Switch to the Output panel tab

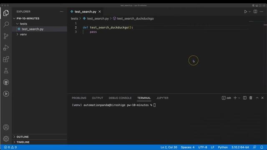pos(97,98)
